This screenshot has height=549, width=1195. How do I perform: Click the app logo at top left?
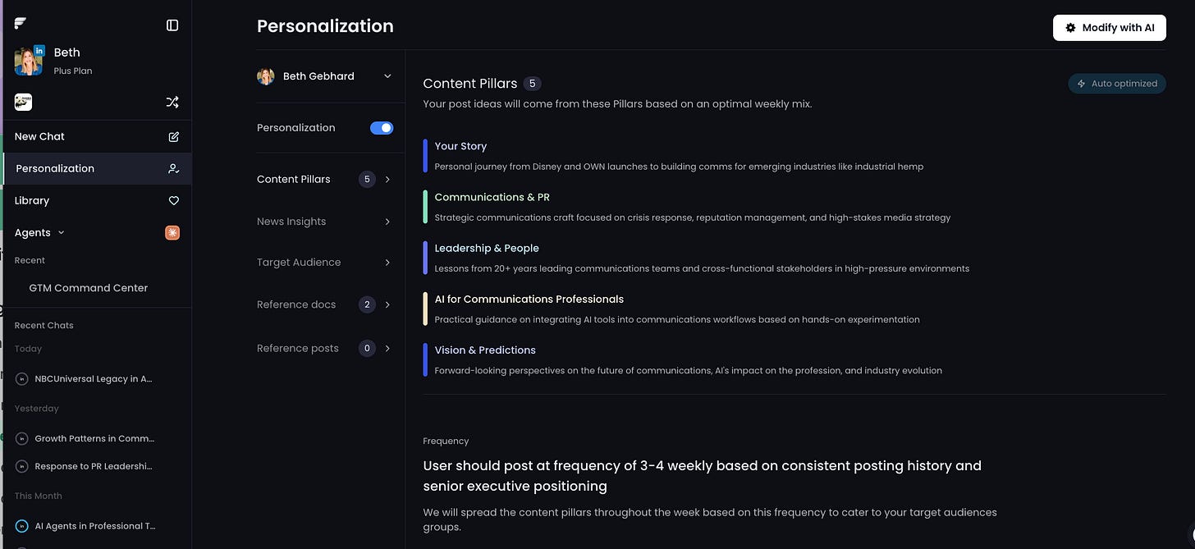coord(21,24)
